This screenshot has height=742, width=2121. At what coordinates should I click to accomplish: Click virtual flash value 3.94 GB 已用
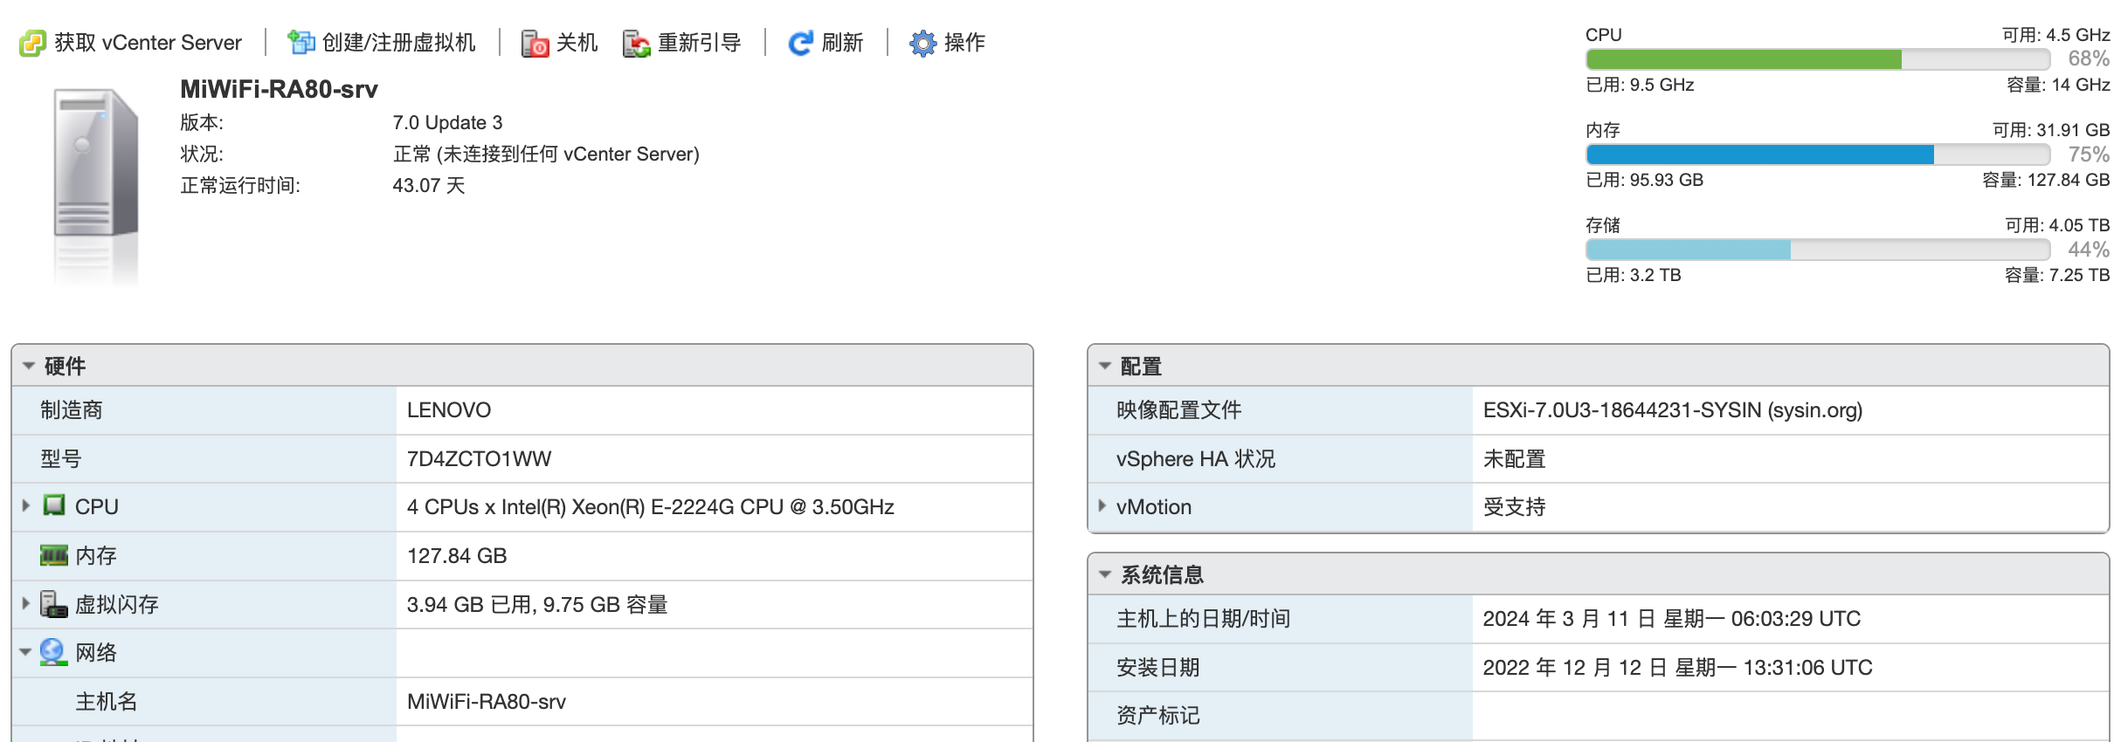tap(468, 605)
